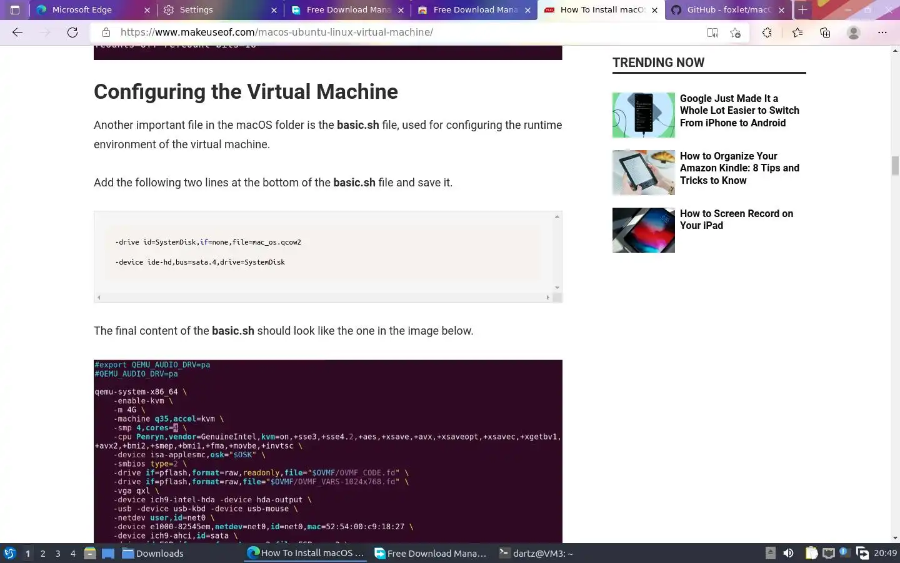
Task: Focus How To Install macOS taskbar window
Action: (x=306, y=553)
